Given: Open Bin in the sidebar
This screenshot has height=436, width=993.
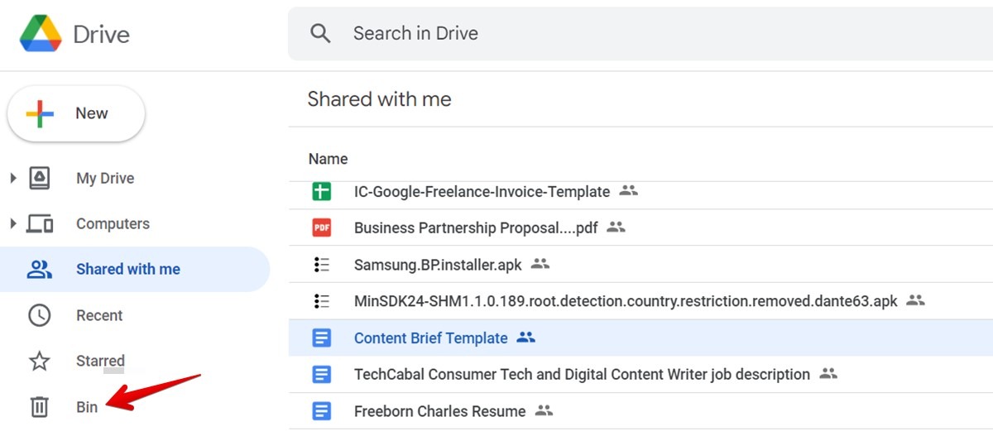Looking at the screenshot, I should (x=87, y=407).
